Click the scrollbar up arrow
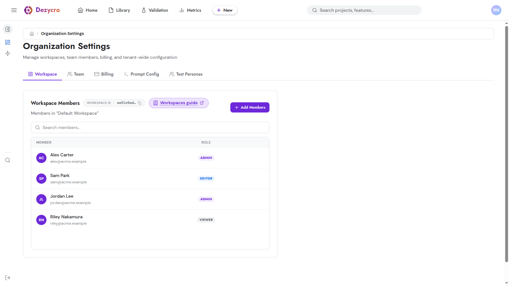This screenshot has width=509, height=286. point(506,23)
